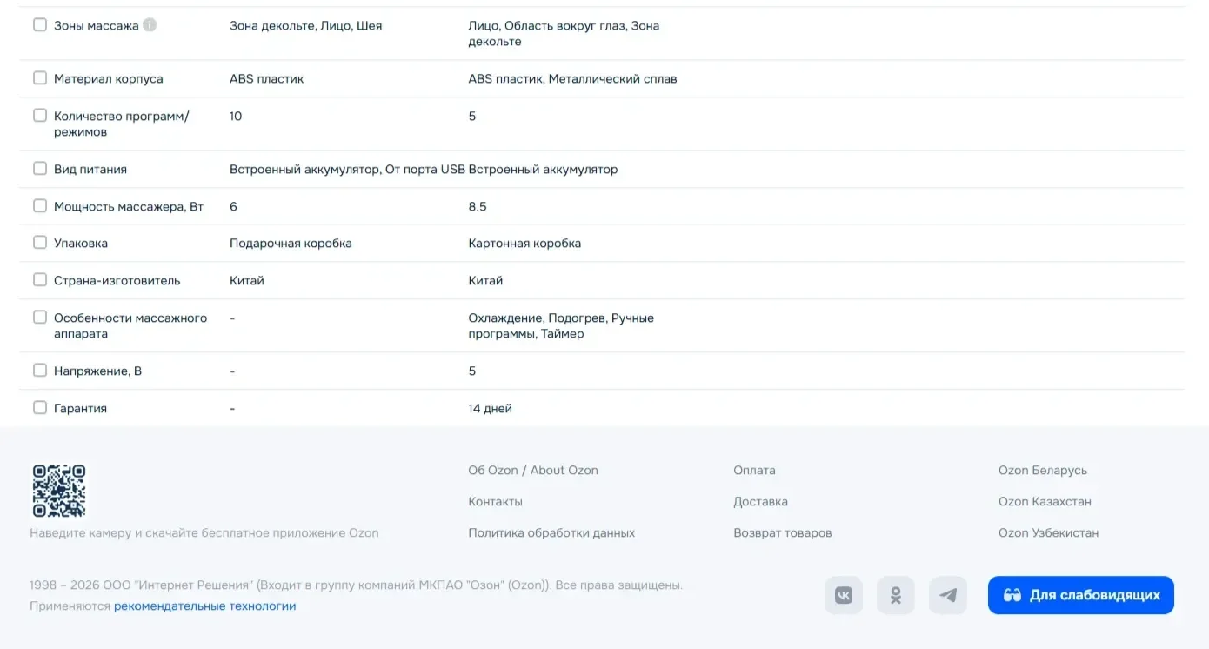The image size is (1209, 649).
Task: Click the 14 дней warranty value
Action: tap(491, 408)
